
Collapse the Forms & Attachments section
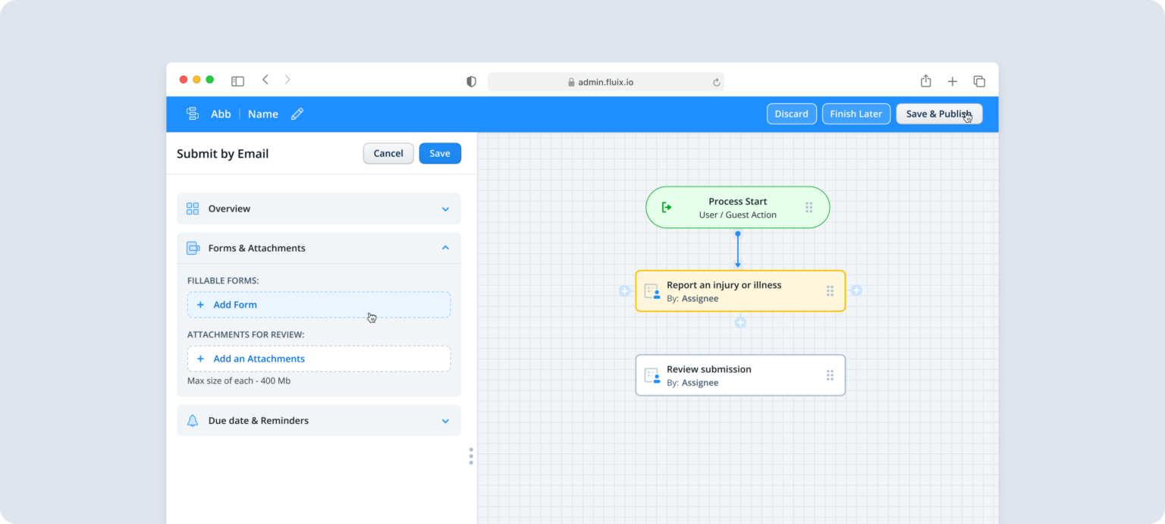pos(445,247)
